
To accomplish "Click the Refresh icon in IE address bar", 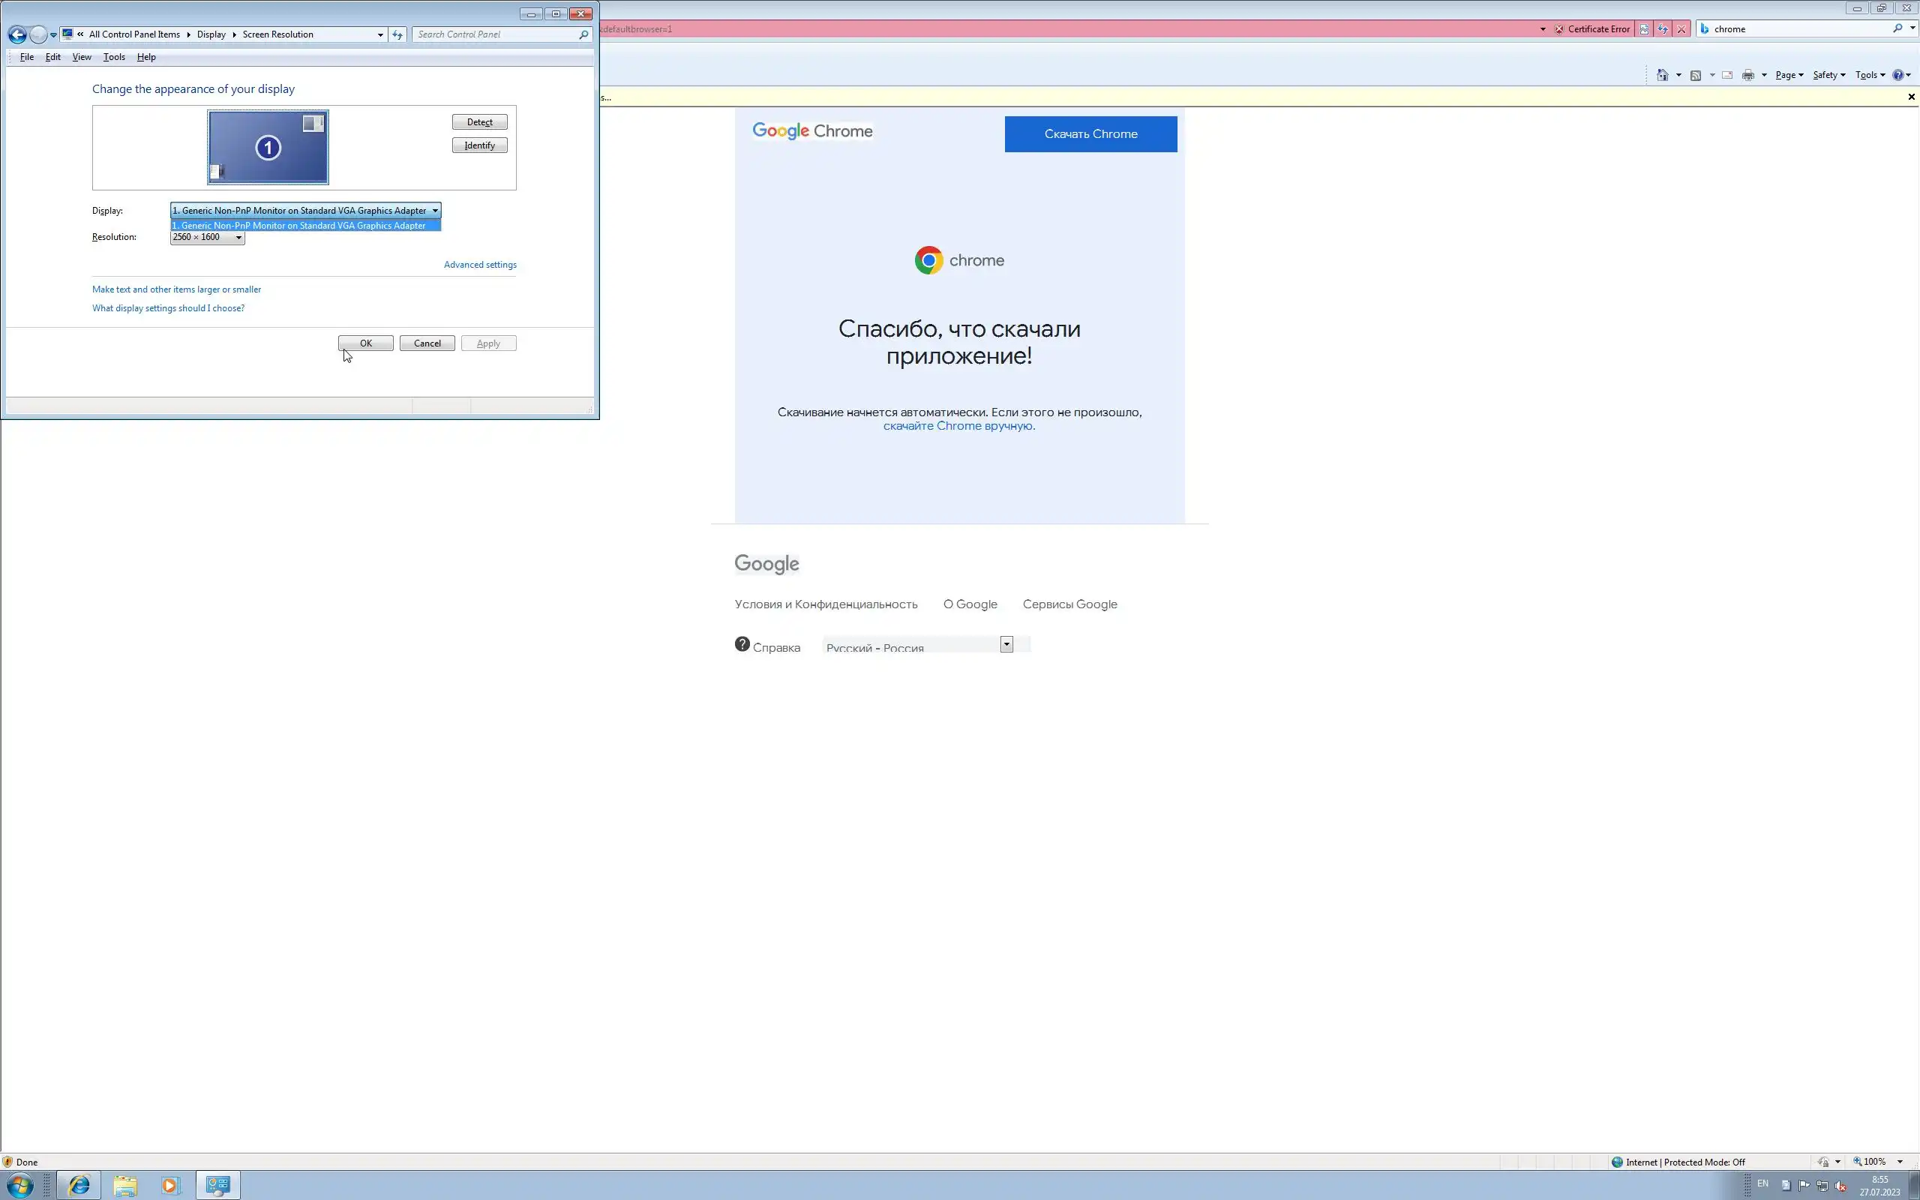I will [x=1662, y=29].
